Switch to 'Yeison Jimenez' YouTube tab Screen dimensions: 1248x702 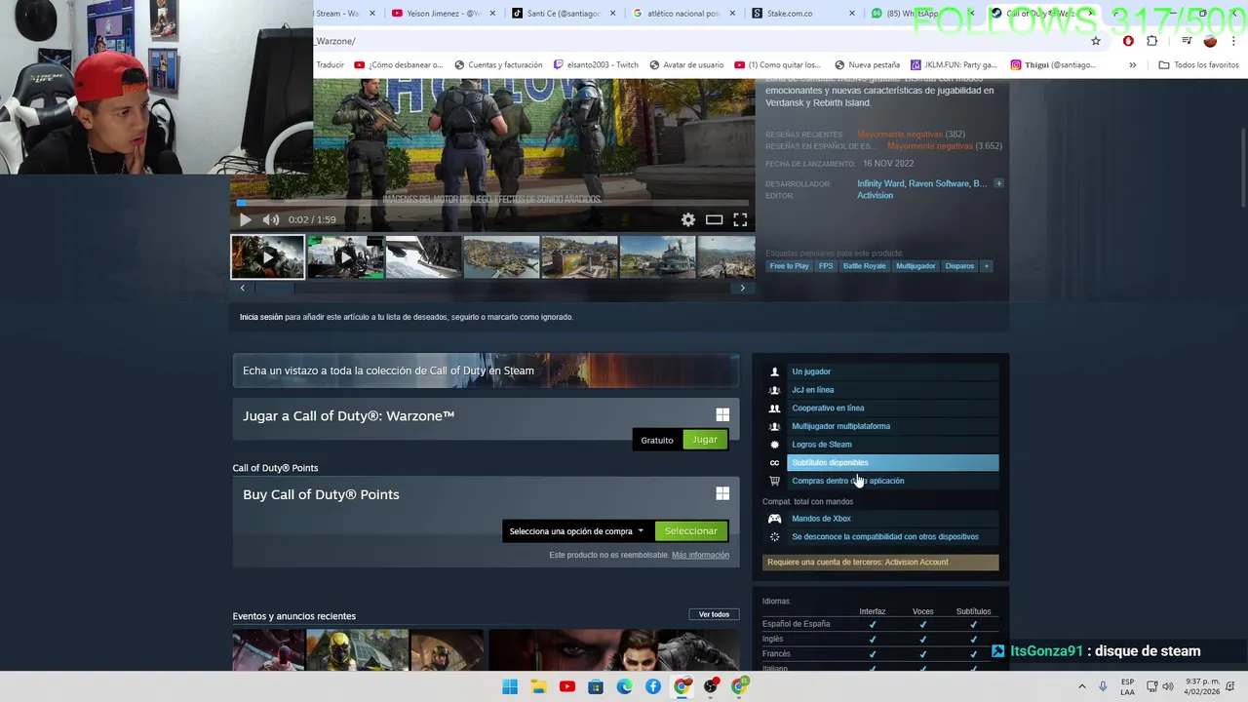coord(444,14)
